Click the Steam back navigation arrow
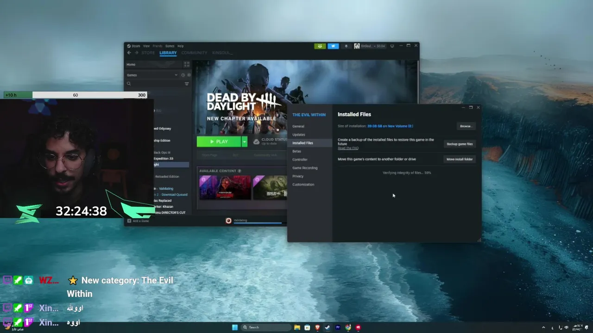 129,53
